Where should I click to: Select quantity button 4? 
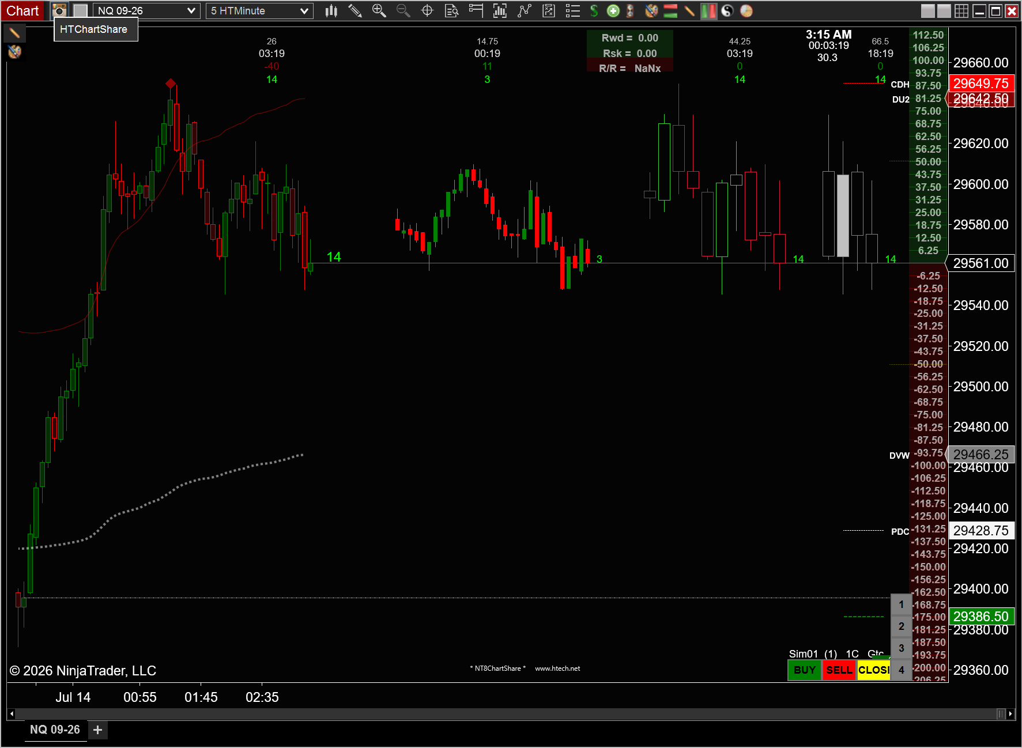(x=902, y=670)
